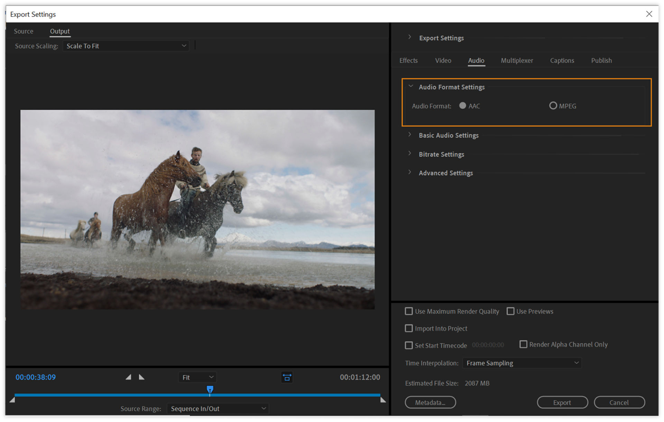The image size is (664, 422).
Task: Open the Time Interpolation Frame Sampling dropdown
Action: click(522, 363)
